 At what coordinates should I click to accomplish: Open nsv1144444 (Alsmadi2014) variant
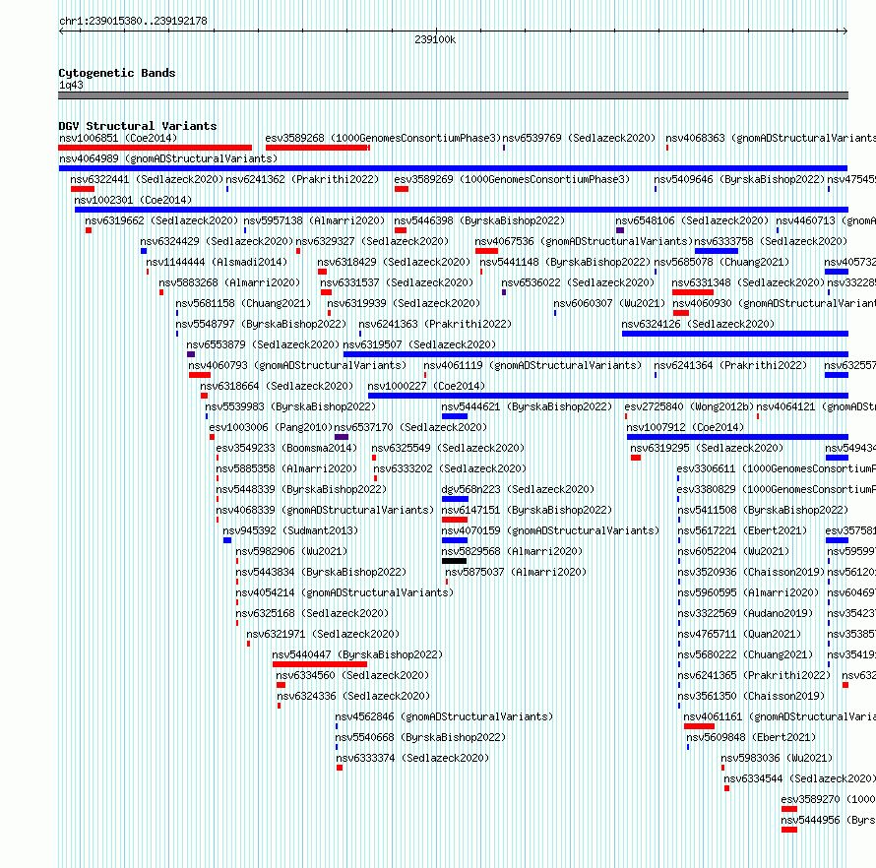point(217,262)
